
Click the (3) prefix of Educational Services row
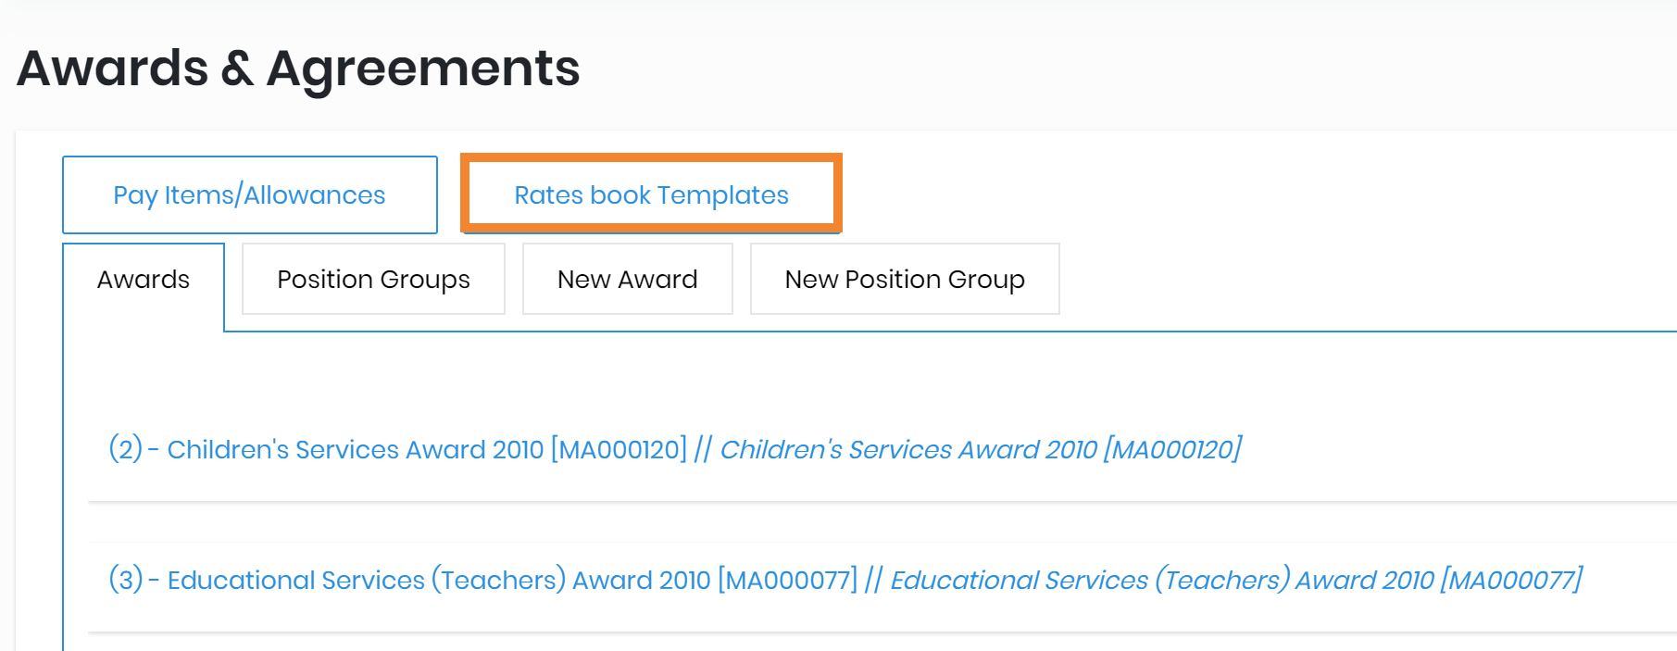125,581
